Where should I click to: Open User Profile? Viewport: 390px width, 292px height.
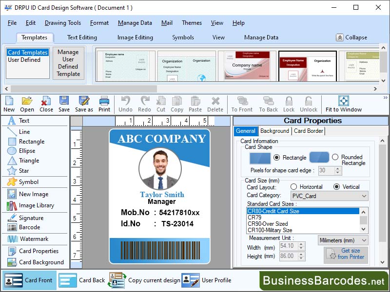[x=207, y=280]
